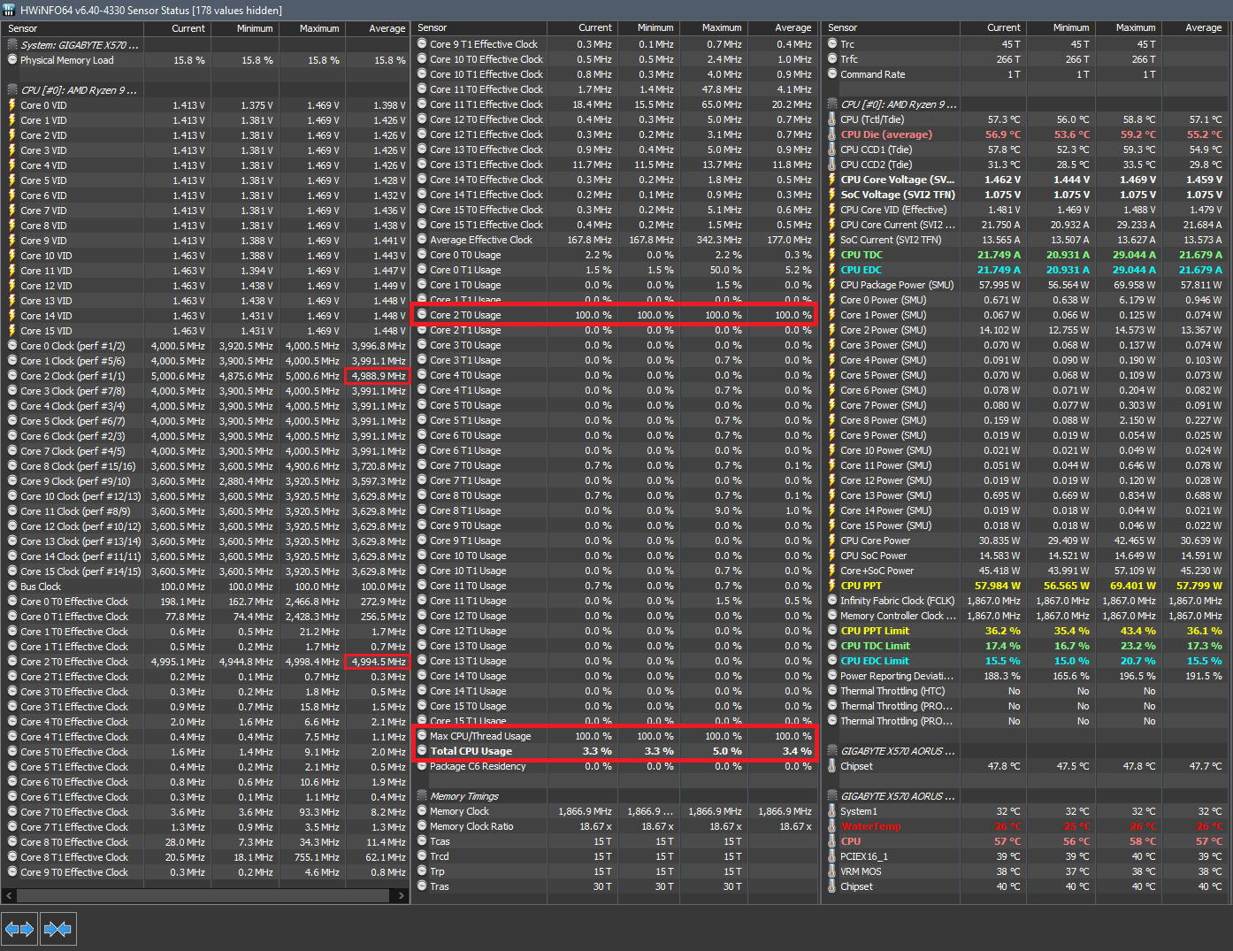Click the thermometer icon of CPU Die (average)
This screenshot has height=951, width=1233.
(832, 134)
